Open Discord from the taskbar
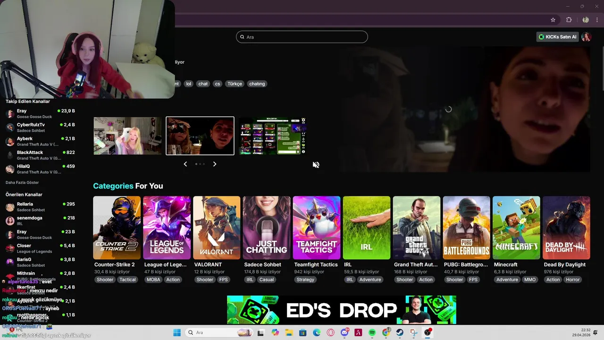 [x=344, y=333]
